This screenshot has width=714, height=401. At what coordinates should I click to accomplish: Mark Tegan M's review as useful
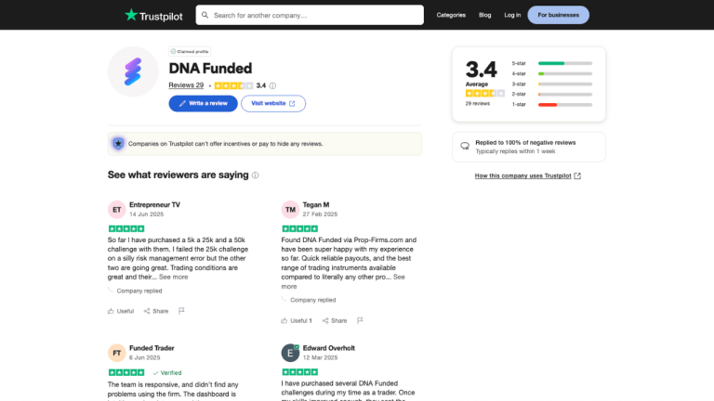(x=297, y=320)
